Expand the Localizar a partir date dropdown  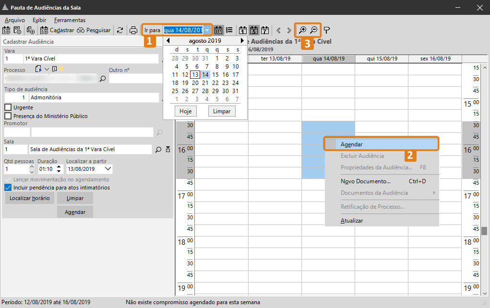108,169
